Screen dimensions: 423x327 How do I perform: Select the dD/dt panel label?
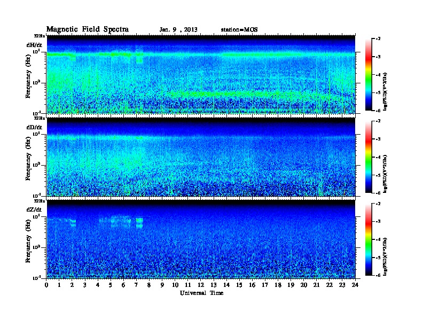pos(34,127)
